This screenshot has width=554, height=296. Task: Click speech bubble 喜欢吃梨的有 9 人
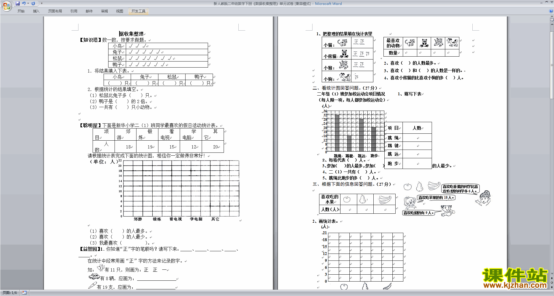pos(418,213)
